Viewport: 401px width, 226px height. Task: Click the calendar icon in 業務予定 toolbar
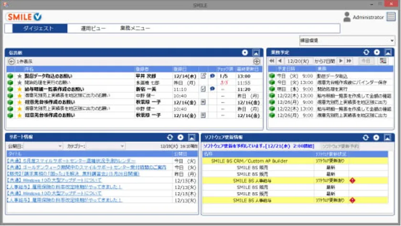(382, 61)
